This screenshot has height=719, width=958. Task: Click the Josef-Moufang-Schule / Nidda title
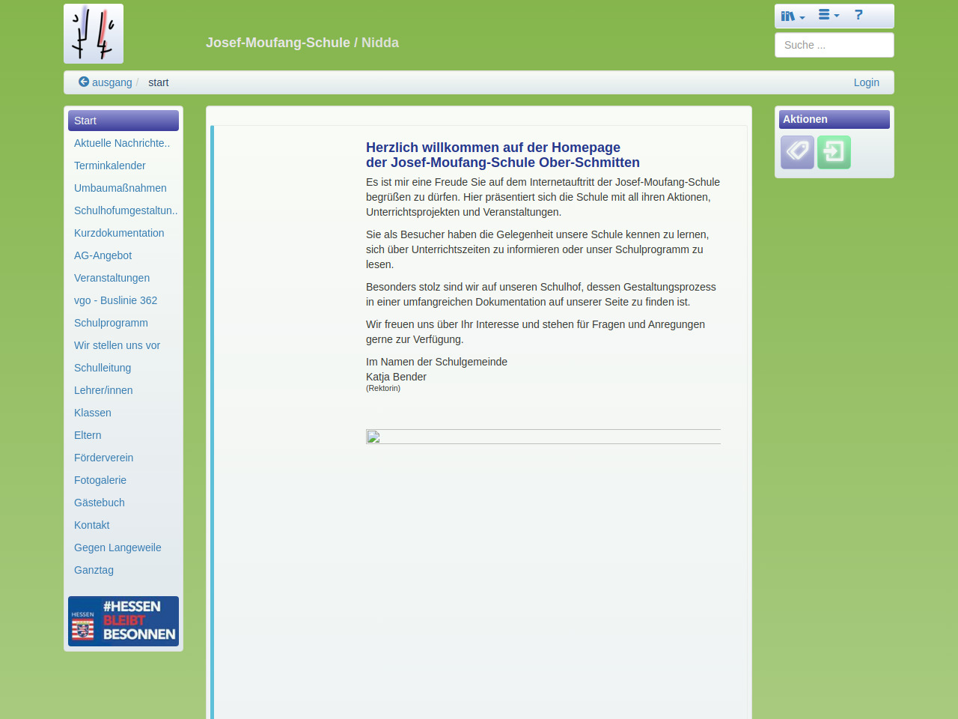(302, 43)
